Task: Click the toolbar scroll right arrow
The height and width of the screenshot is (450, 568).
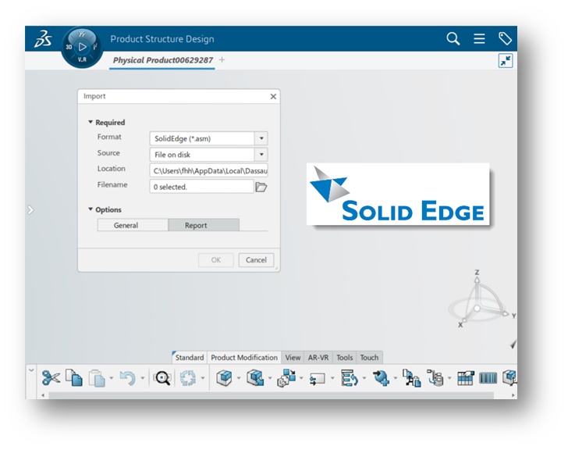Action: [x=513, y=395]
